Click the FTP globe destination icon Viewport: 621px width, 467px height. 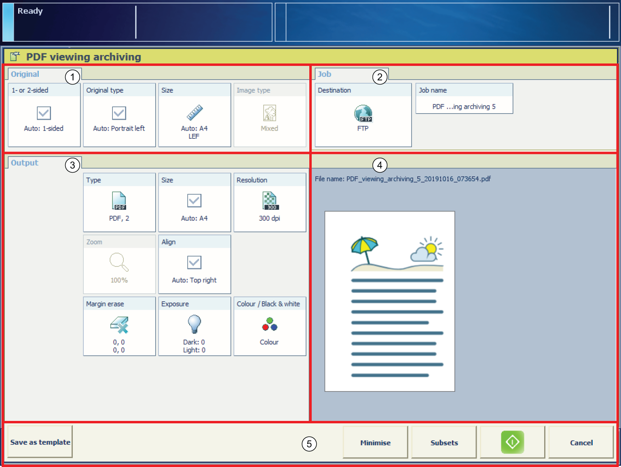[x=363, y=114]
